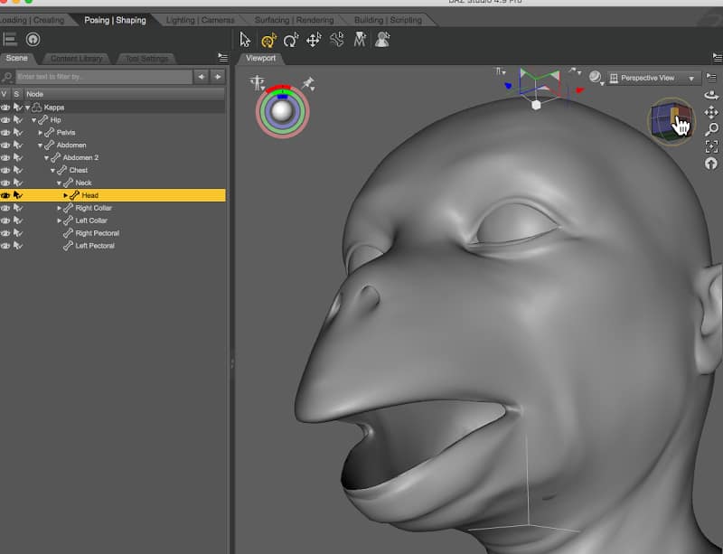Activate the Universal manipulator tool
This screenshot has height=554, width=723.
coord(268,40)
